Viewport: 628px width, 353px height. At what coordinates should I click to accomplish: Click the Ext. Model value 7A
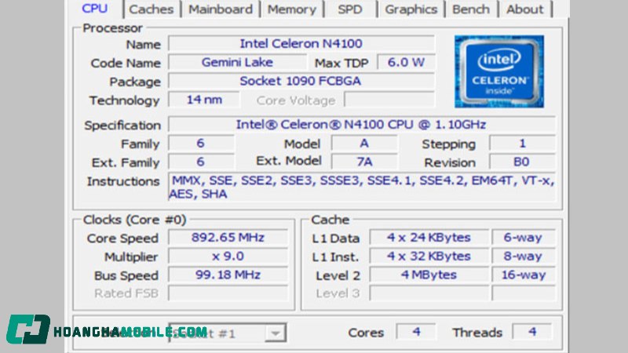364,162
